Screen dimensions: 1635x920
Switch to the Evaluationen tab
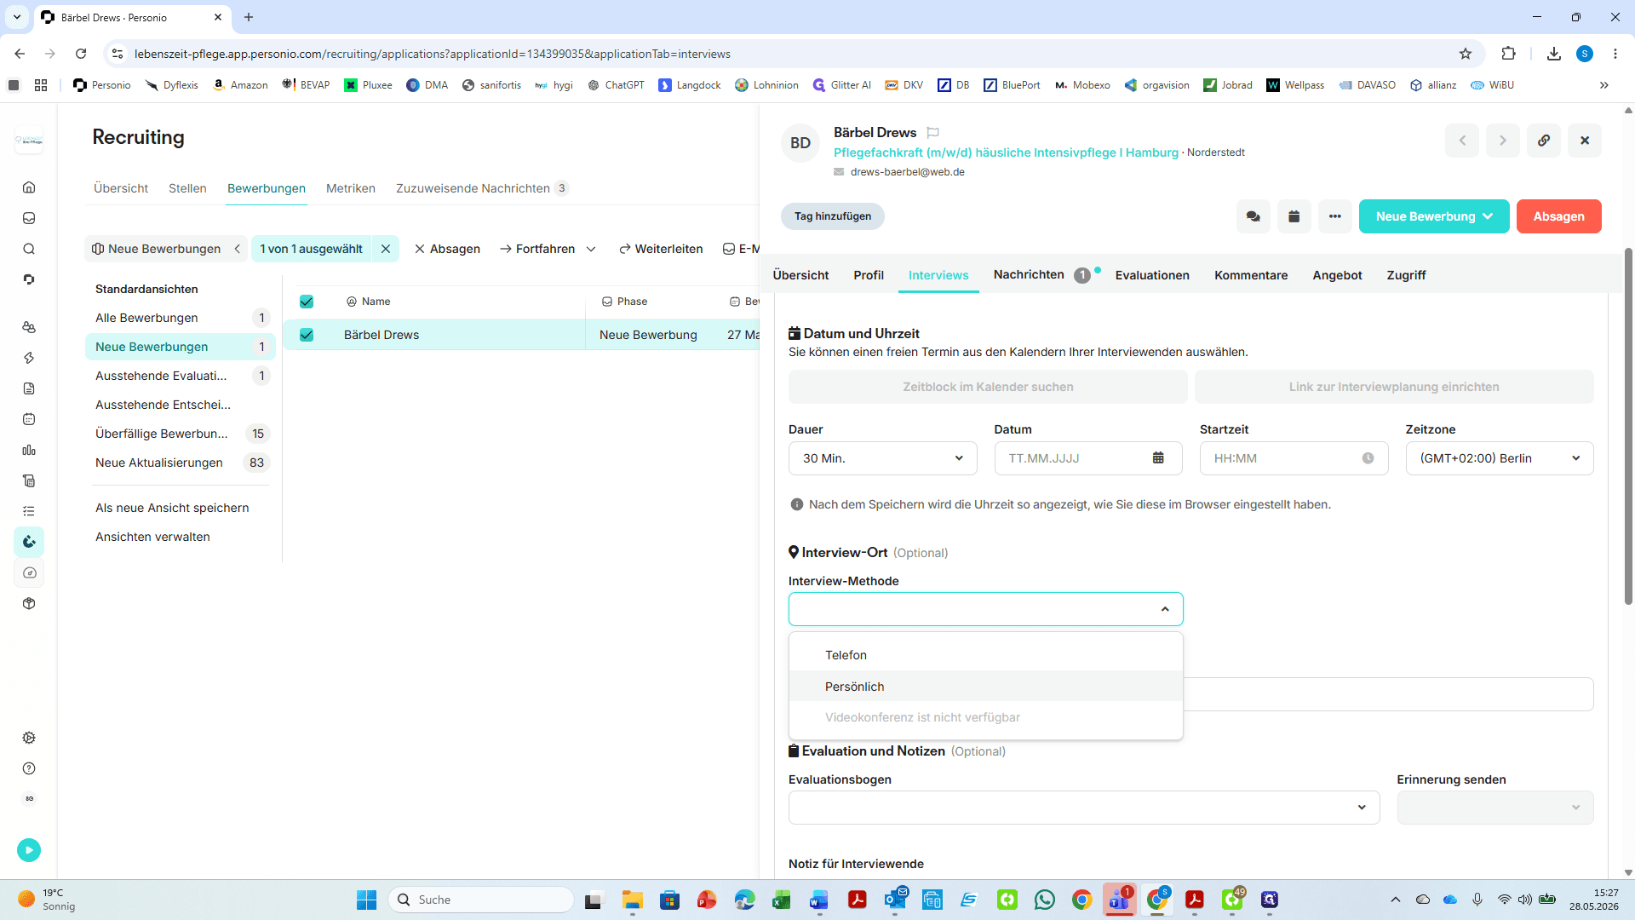pyautogui.click(x=1152, y=275)
